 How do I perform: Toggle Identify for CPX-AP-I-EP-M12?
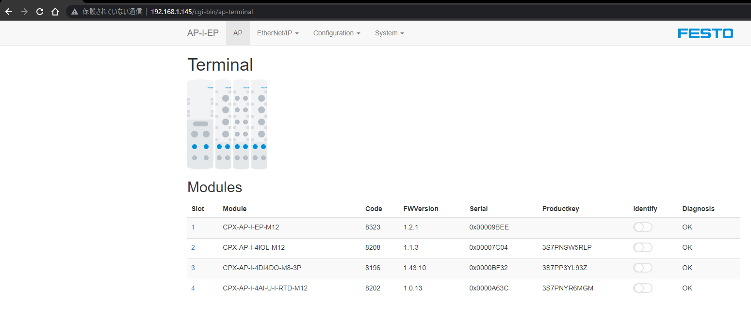coord(643,227)
